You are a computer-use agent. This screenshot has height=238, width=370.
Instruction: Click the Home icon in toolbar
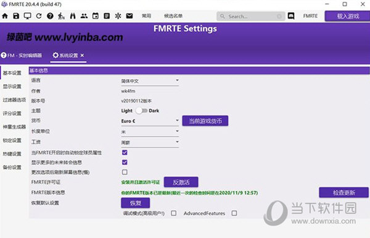[x=5, y=16]
